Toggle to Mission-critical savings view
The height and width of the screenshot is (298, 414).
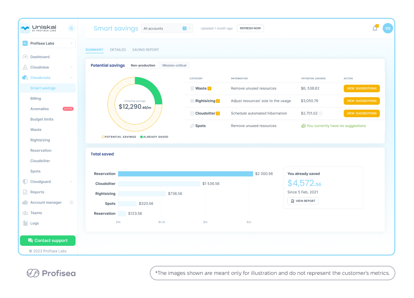click(x=174, y=65)
